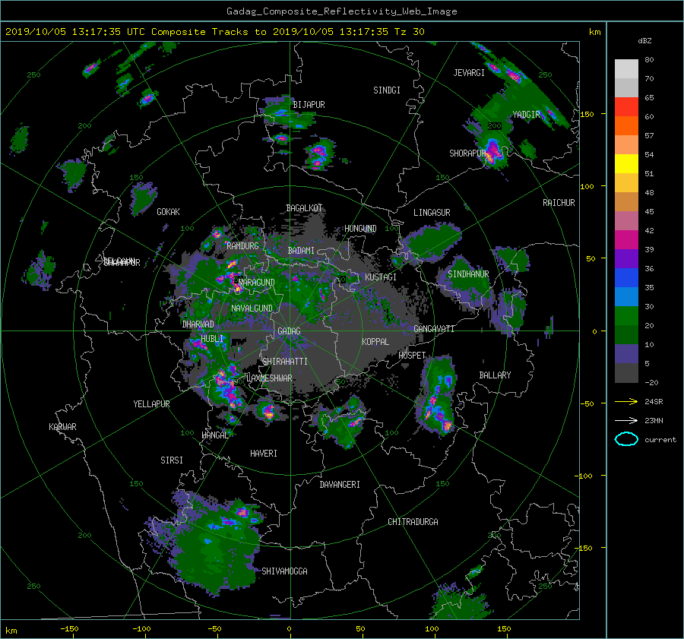Click the GOKAK city label
Screen dimensions: 684x639
pos(168,211)
